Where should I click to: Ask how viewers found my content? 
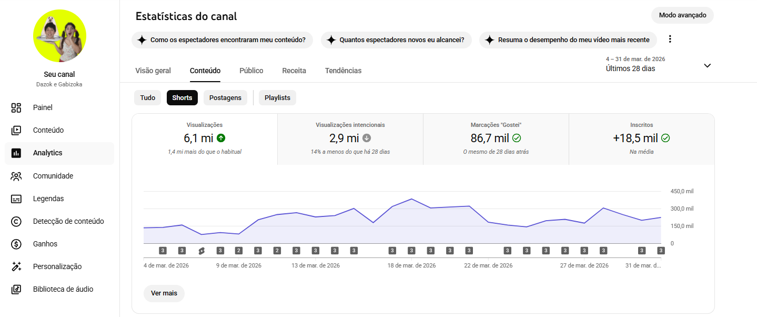[222, 40]
